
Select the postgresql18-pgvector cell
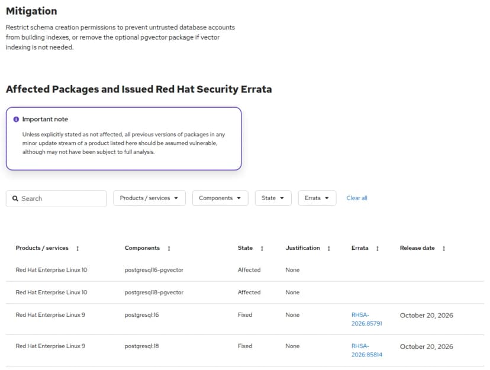(154, 292)
